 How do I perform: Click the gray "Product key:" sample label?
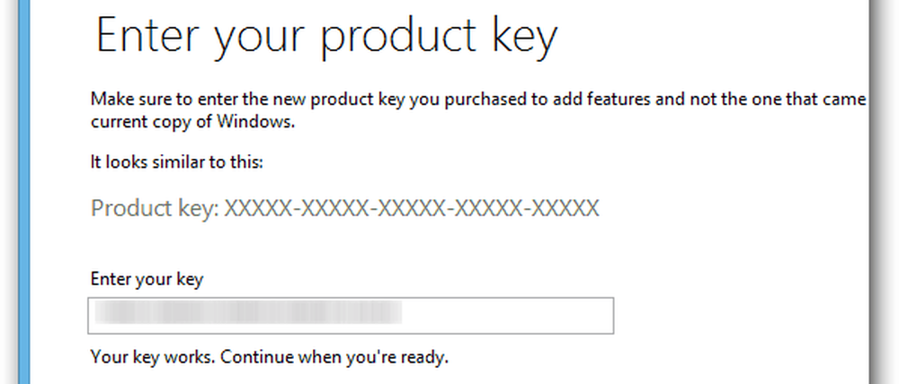click(x=154, y=209)
